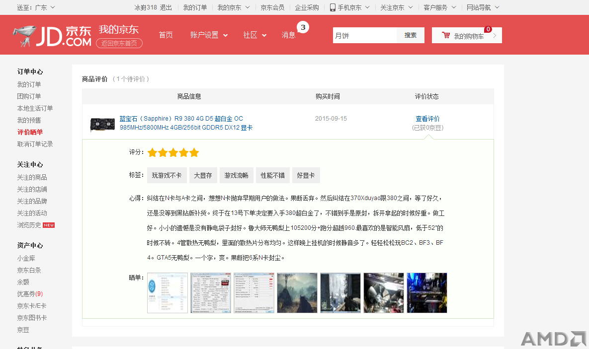Click the JD.com logo
Image resolution: width=589 pixels, height=349 pixels.
click(52, 36)
